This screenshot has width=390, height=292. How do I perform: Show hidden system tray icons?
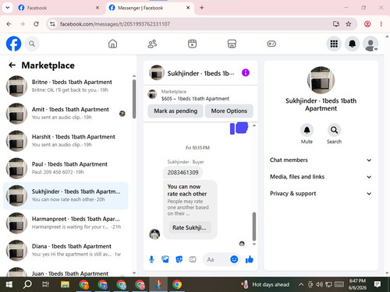pos(301,284)
